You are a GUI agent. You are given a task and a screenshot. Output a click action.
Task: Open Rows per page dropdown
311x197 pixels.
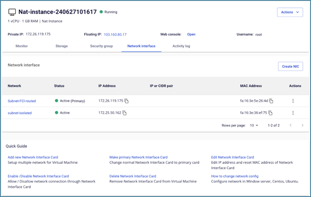click(x=254, y=125)
